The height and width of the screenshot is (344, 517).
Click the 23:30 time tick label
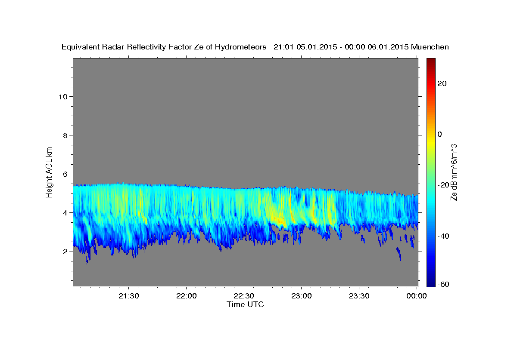pos(359,296)
